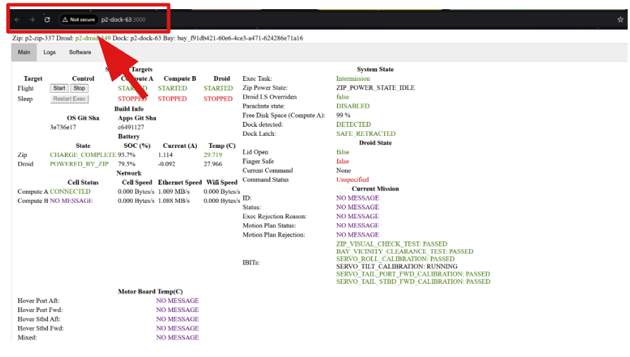
Task: Click Ethernet speed 1.009 MB/s
Action: pos(174,192)
